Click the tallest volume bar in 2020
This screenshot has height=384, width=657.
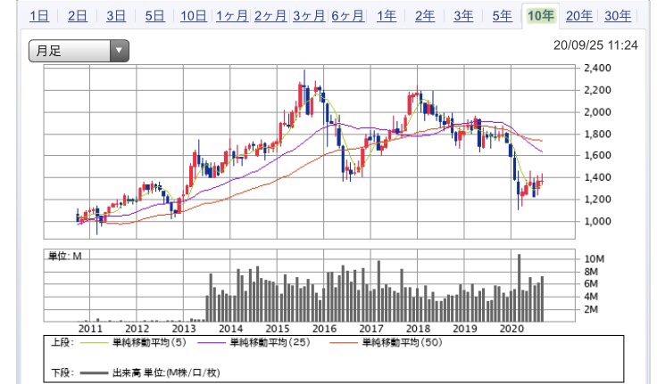tap(520, 288)
